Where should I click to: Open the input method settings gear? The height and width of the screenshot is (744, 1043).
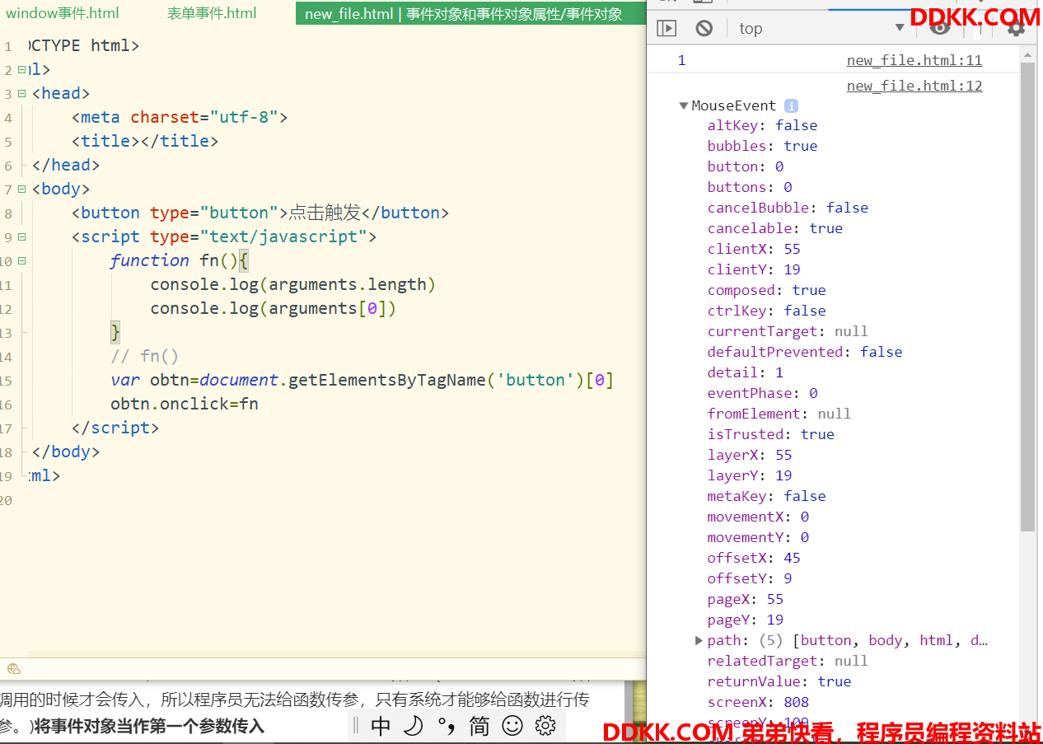click(545, 726)
